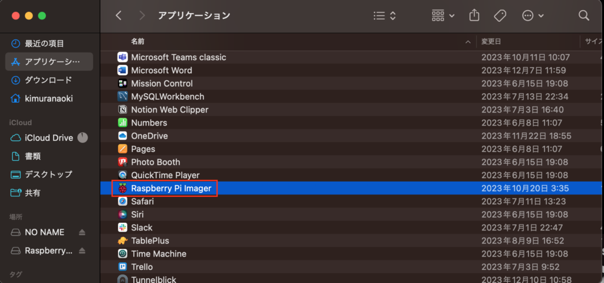Viewport: 604px width, 283px height.
Task: Sort by 名前 column header
Action: point(137,41)
